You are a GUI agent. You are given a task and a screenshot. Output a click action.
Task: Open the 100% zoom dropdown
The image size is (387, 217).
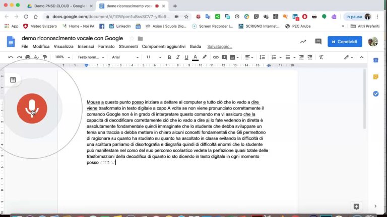tap(62, 57)
